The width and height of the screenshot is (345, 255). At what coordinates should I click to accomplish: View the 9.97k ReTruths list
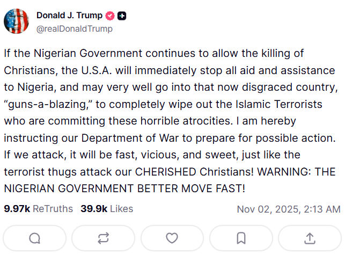(x=38, y=208)
